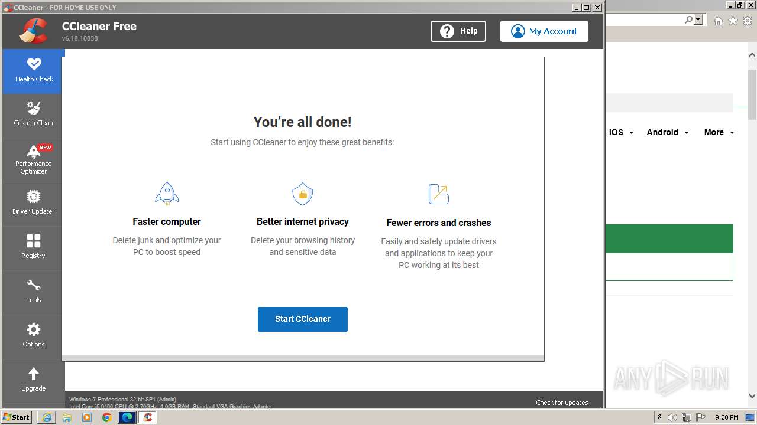Screen dimensions: 757x425
Task: Open the Action Center flag icon
Action: [x=701, y=417]
